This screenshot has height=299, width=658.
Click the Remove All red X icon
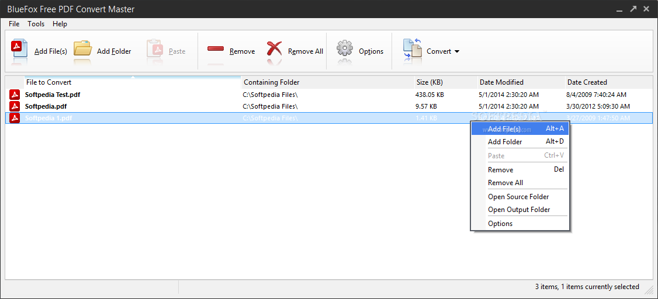click(x=275, y=48)
